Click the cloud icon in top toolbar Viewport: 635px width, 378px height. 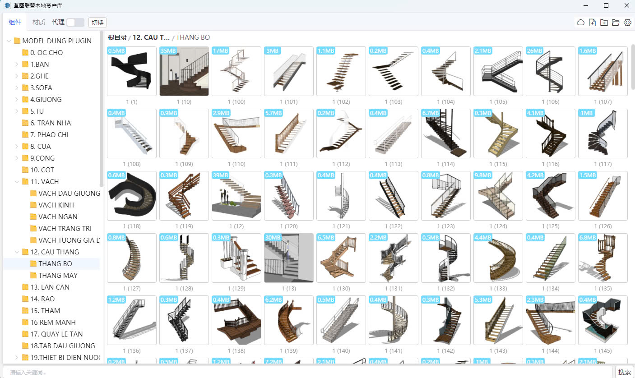581,23
